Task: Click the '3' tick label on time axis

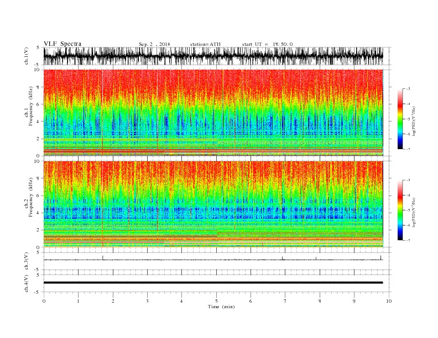Action: (147, 301)
